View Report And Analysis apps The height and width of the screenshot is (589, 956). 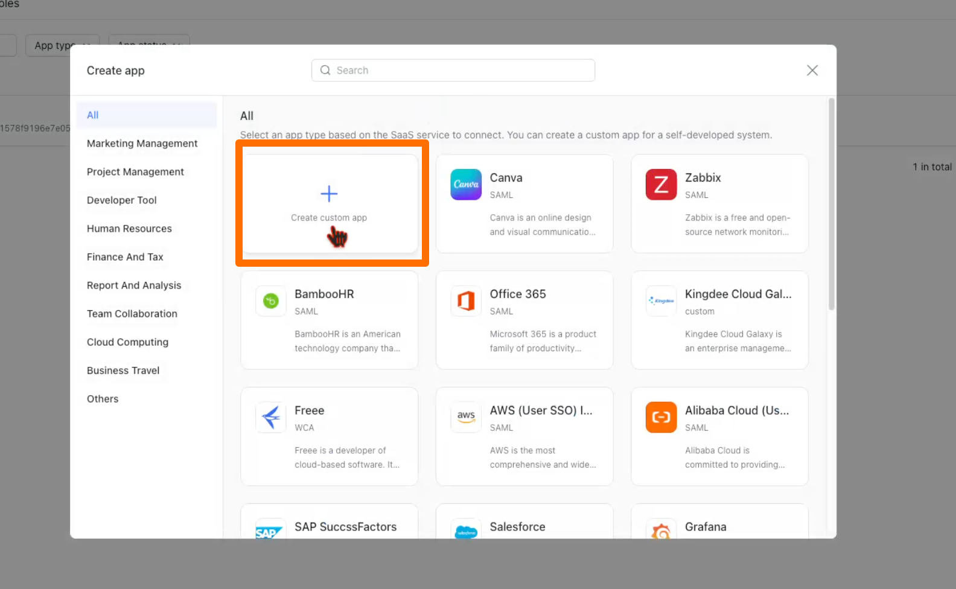point(134,285)
